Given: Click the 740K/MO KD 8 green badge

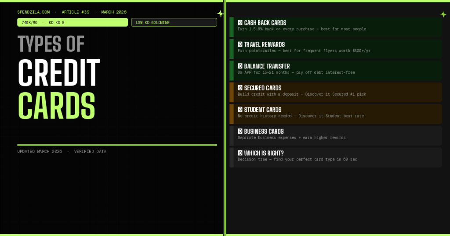Looking at the screenshot, I should 73,22.
